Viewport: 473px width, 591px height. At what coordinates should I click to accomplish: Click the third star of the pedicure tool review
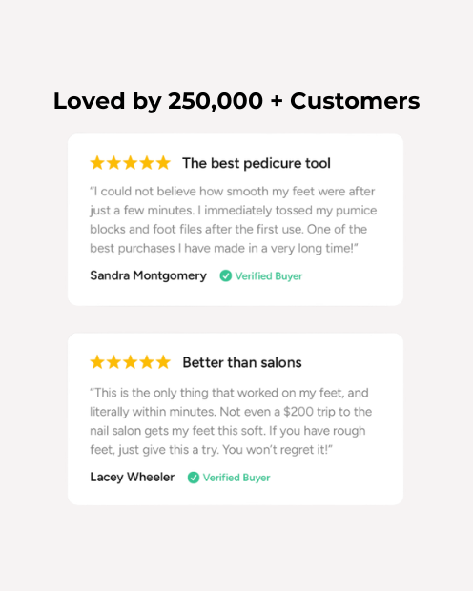click(x=130, y=163)
